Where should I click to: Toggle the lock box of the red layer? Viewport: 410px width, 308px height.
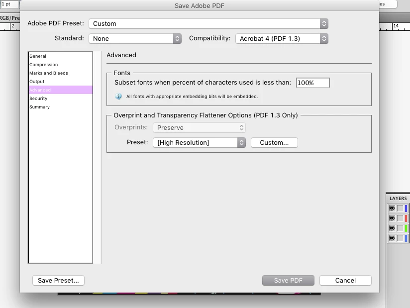pos(400,218)
